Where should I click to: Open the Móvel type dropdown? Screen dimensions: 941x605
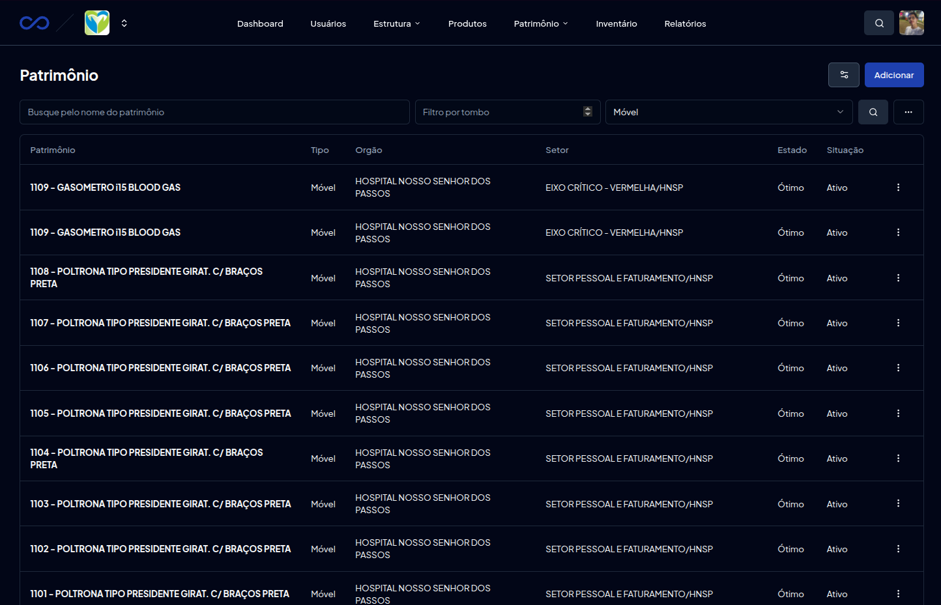(728, 112)
